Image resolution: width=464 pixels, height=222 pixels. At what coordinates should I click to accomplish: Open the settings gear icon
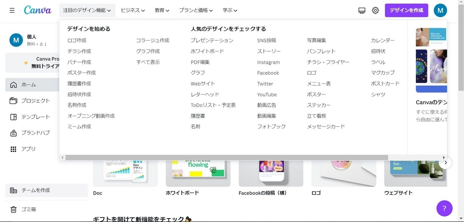pyautogui.click(x=375, y=10)
